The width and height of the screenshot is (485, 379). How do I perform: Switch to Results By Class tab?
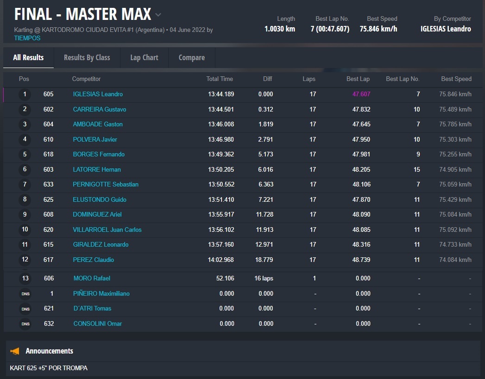click(87, 58)
